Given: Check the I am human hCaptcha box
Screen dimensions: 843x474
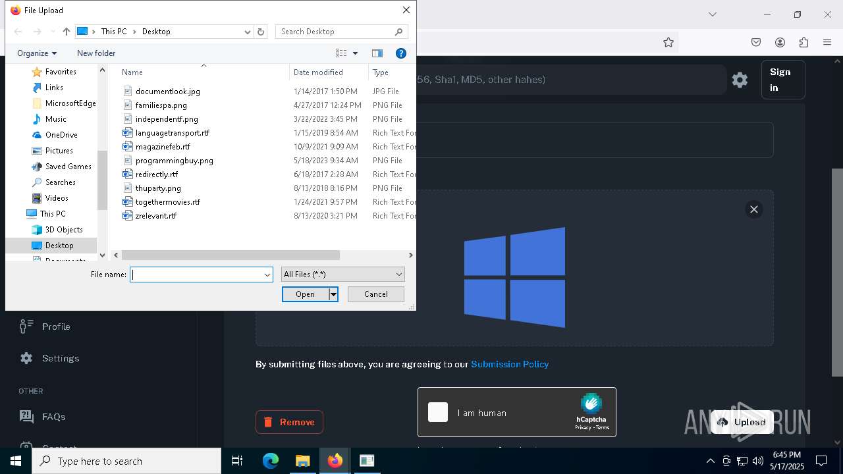Looking at the screenshot, I should [x=438, y=412].
